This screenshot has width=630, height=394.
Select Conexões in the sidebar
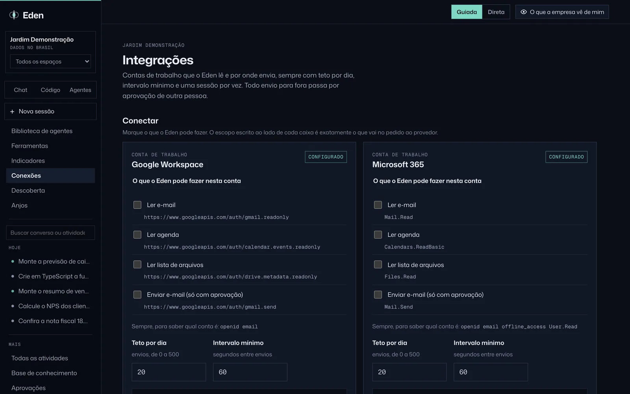point(50,176)
